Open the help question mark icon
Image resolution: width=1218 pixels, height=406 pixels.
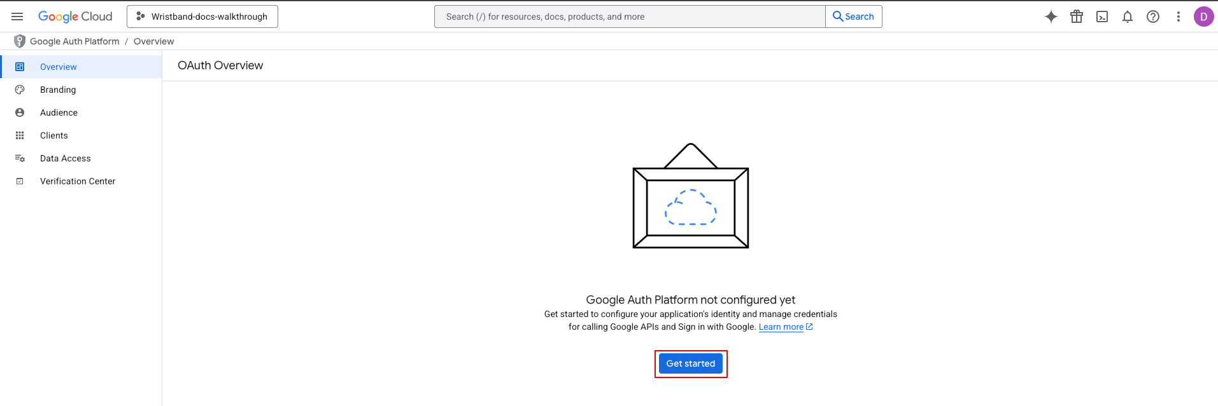tap(1153, 17)
